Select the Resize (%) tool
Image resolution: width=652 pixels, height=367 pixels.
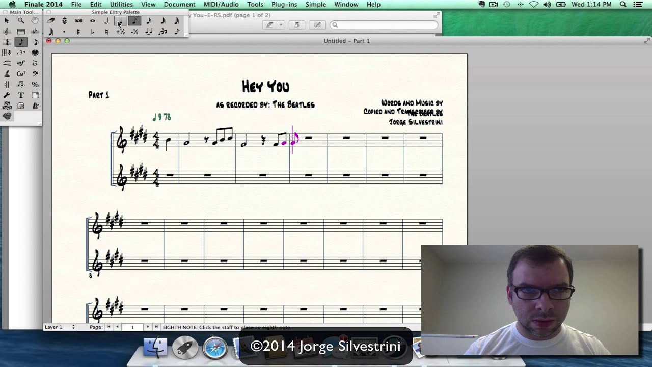(35, 84)
